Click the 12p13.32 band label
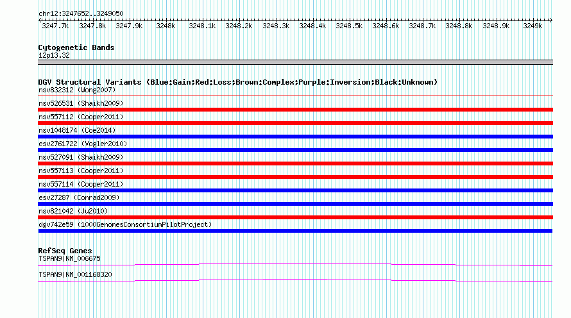Viewport: 571px width, 318px height. (x=54, y=55)
